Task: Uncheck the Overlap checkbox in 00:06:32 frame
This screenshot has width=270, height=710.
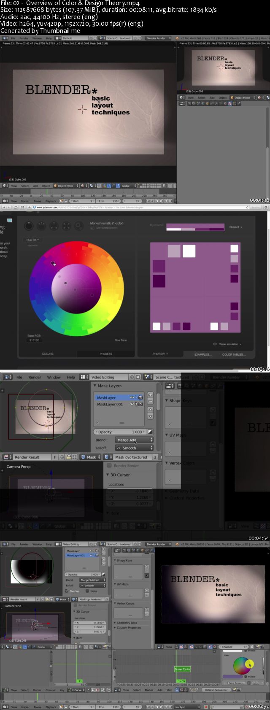Action: (x=67, y=591)
